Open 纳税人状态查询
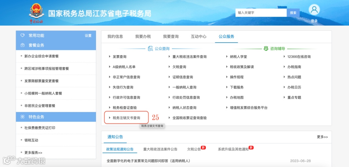 tap(184, 108)
